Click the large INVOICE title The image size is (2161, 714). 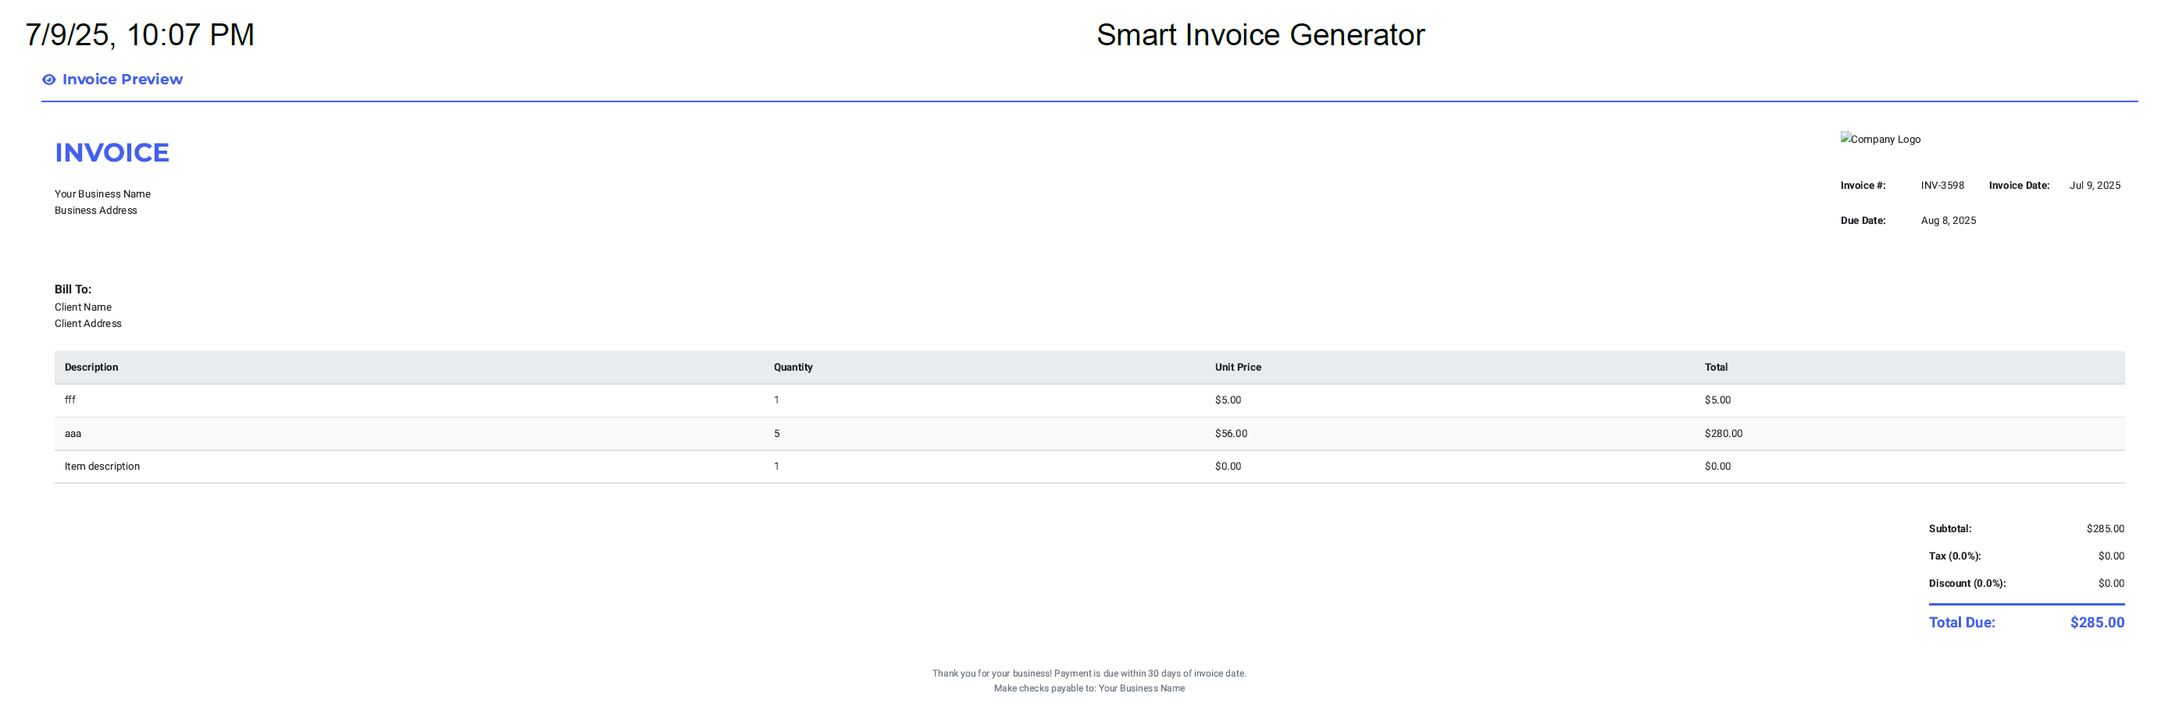click(112, 152)
